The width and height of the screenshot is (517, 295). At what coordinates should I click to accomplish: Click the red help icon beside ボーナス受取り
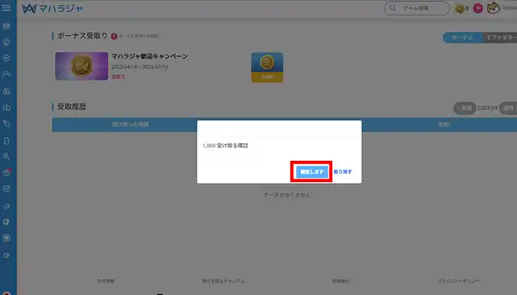tap(114, 35)
